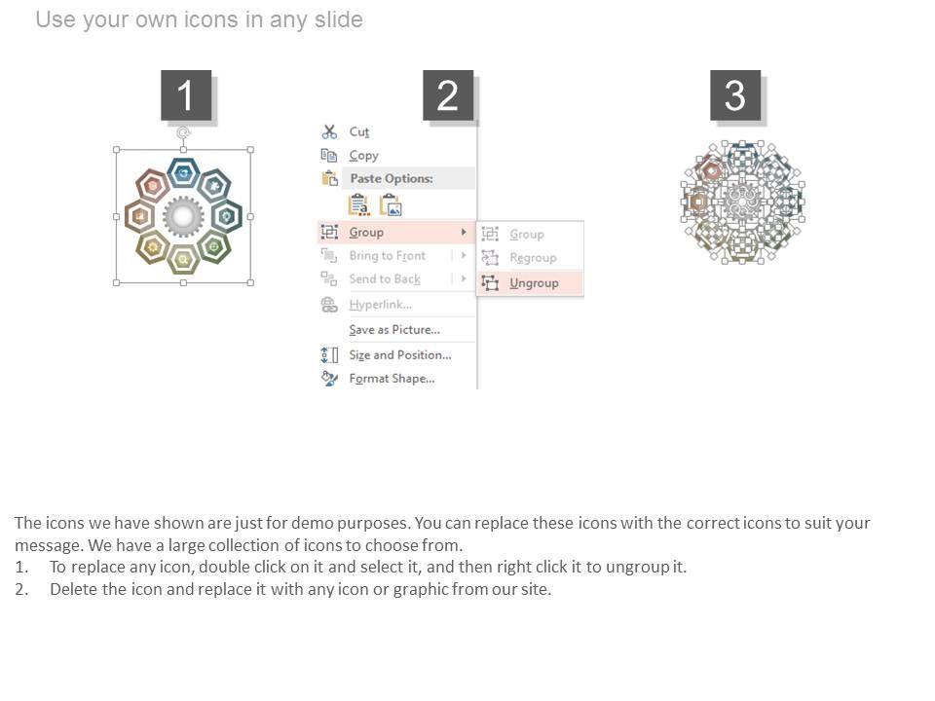Click the Size and Position icon
This screenshot has width=935, height=701.
pyautogui.click(x=329, y=355)
